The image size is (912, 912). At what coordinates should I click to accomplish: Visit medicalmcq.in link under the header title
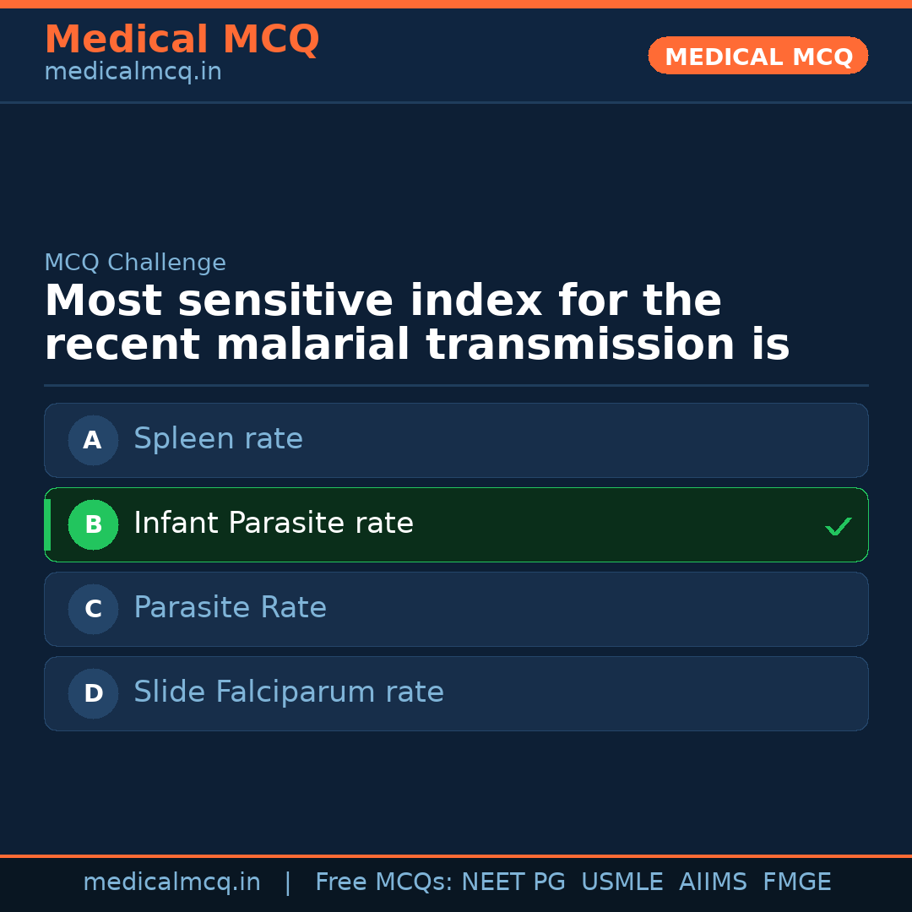[x=133, y=73]
